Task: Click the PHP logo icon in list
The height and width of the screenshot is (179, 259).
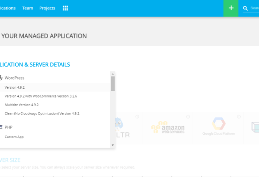Action: pos(1,127)
